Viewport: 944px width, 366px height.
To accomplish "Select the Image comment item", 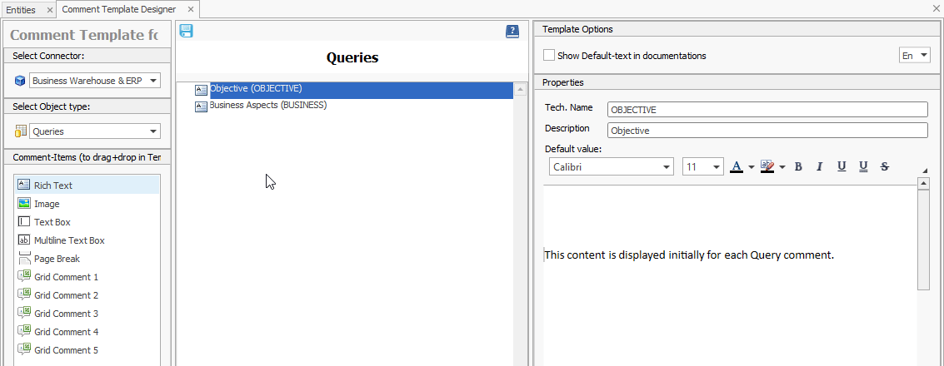I will pos(47,204).
